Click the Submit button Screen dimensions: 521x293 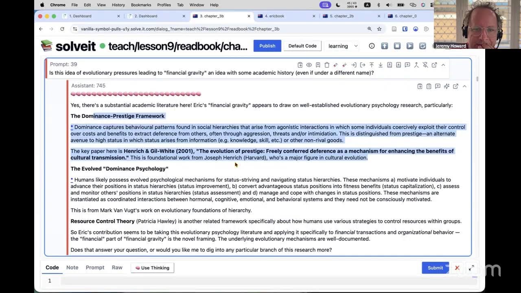(435, 268)
